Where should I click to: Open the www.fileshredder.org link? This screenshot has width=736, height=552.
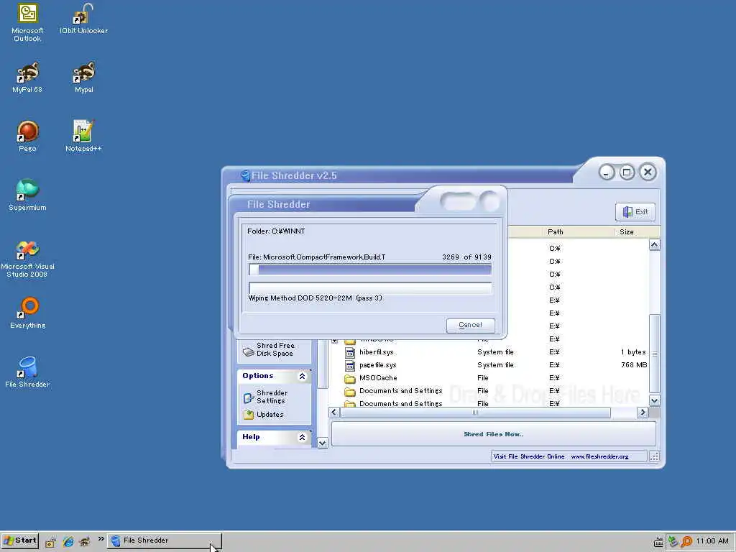coord(599,456)
